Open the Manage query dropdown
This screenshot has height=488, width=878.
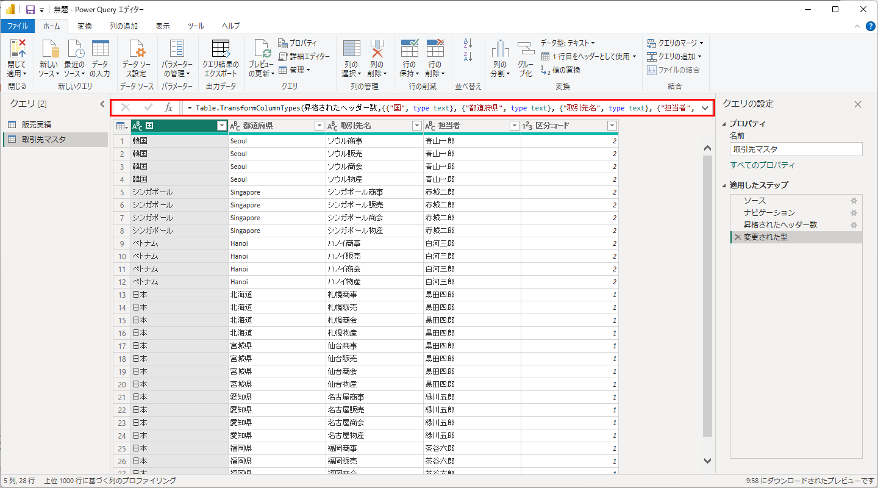pos(295,70)
